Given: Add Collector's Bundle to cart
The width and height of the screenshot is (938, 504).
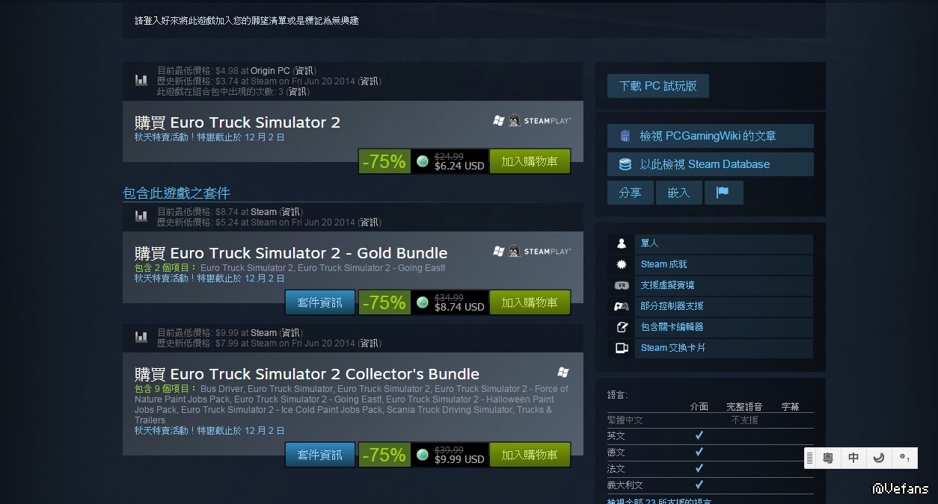Looking at the screenshot, I should [x=530, y=455].
